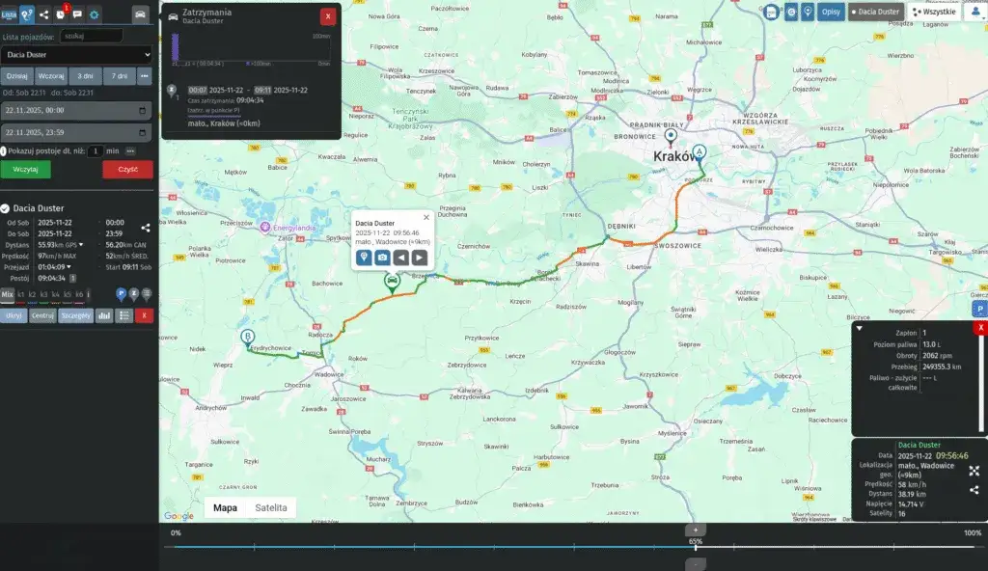Click the round SD card icon on map toolbar
The width and height of the screenshot is (988, 571).
tap(771, 12)
